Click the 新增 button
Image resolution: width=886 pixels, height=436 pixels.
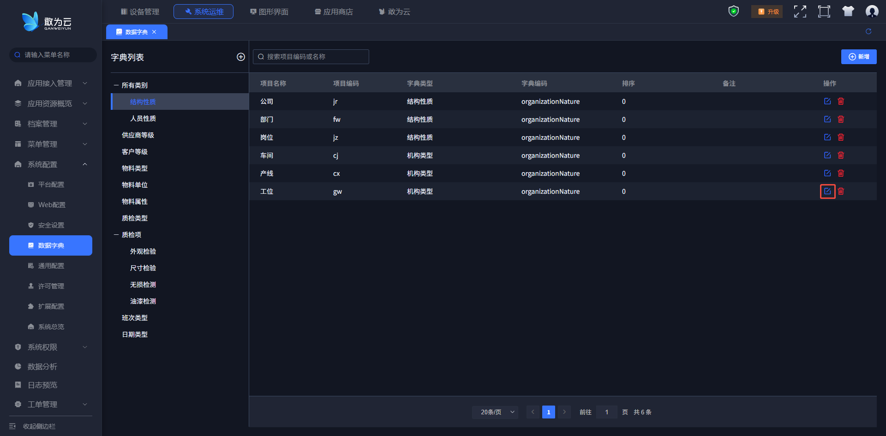pos(858,57)
